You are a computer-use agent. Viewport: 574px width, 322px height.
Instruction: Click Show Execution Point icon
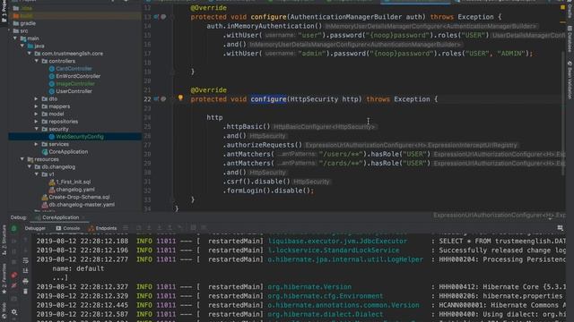pos(126,228)
